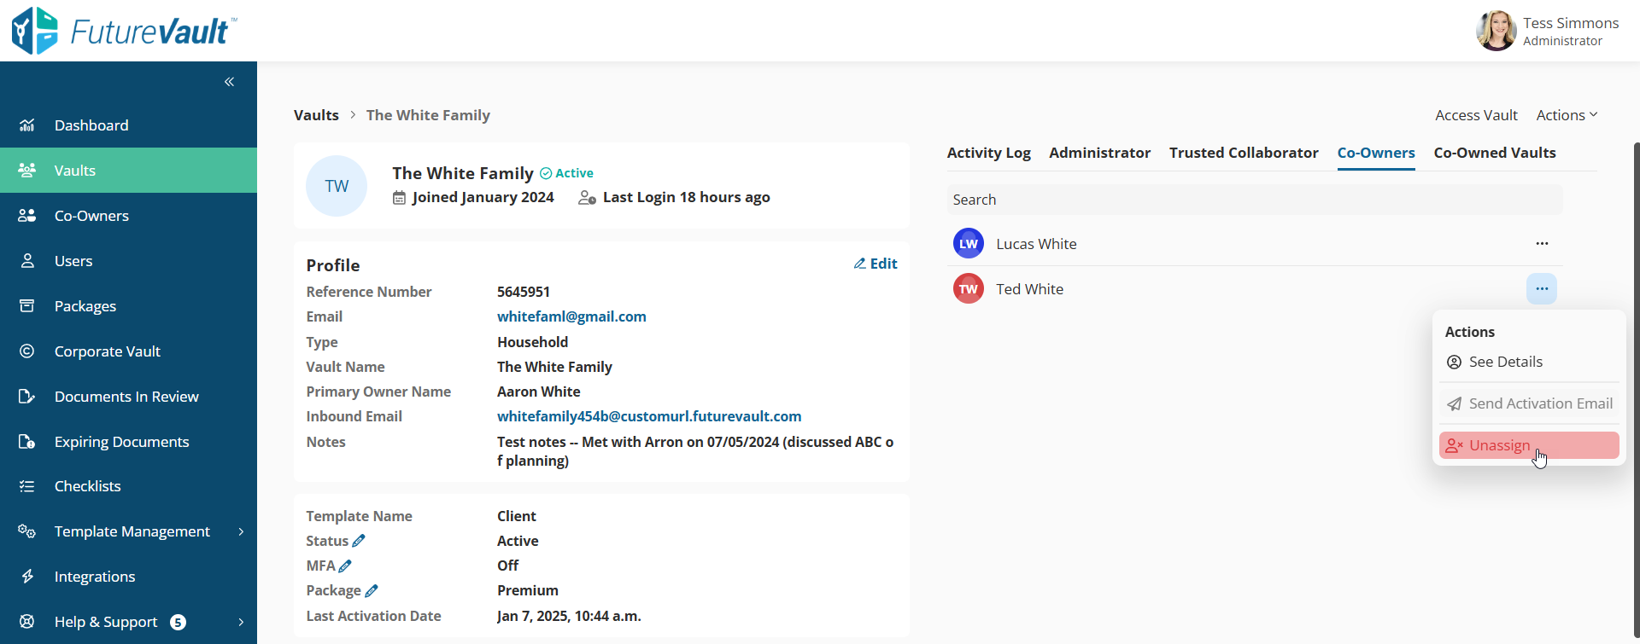1640x644 pixels.
Task: Click the Help & Support badge 5
Action: pyautogui.click(x=178, y=622)
